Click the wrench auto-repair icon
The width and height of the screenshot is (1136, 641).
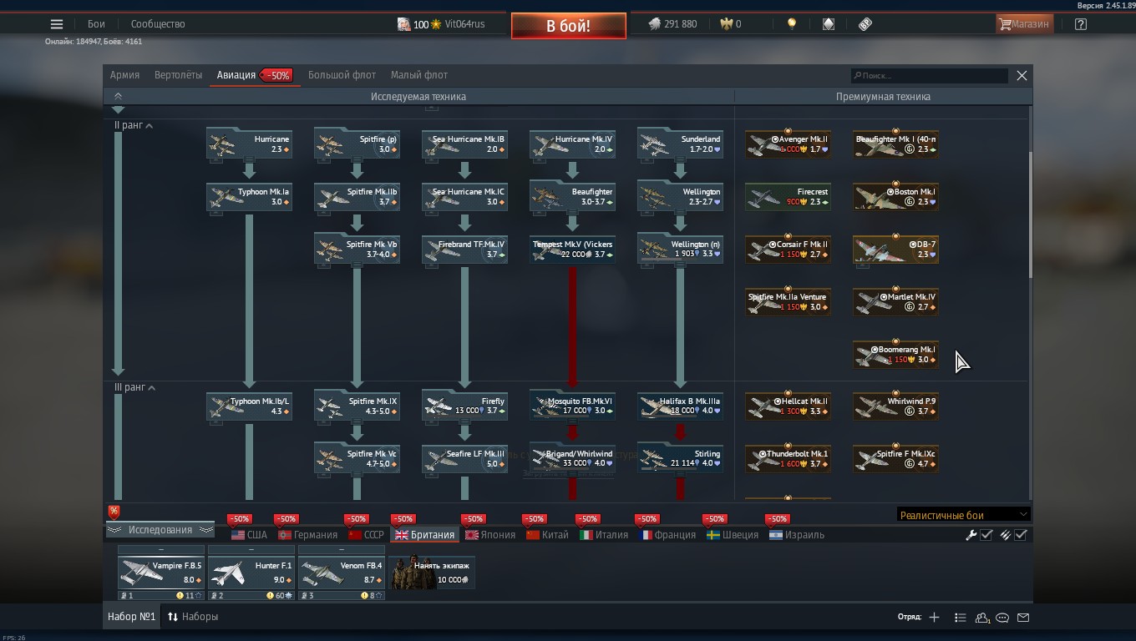point(971,535)
